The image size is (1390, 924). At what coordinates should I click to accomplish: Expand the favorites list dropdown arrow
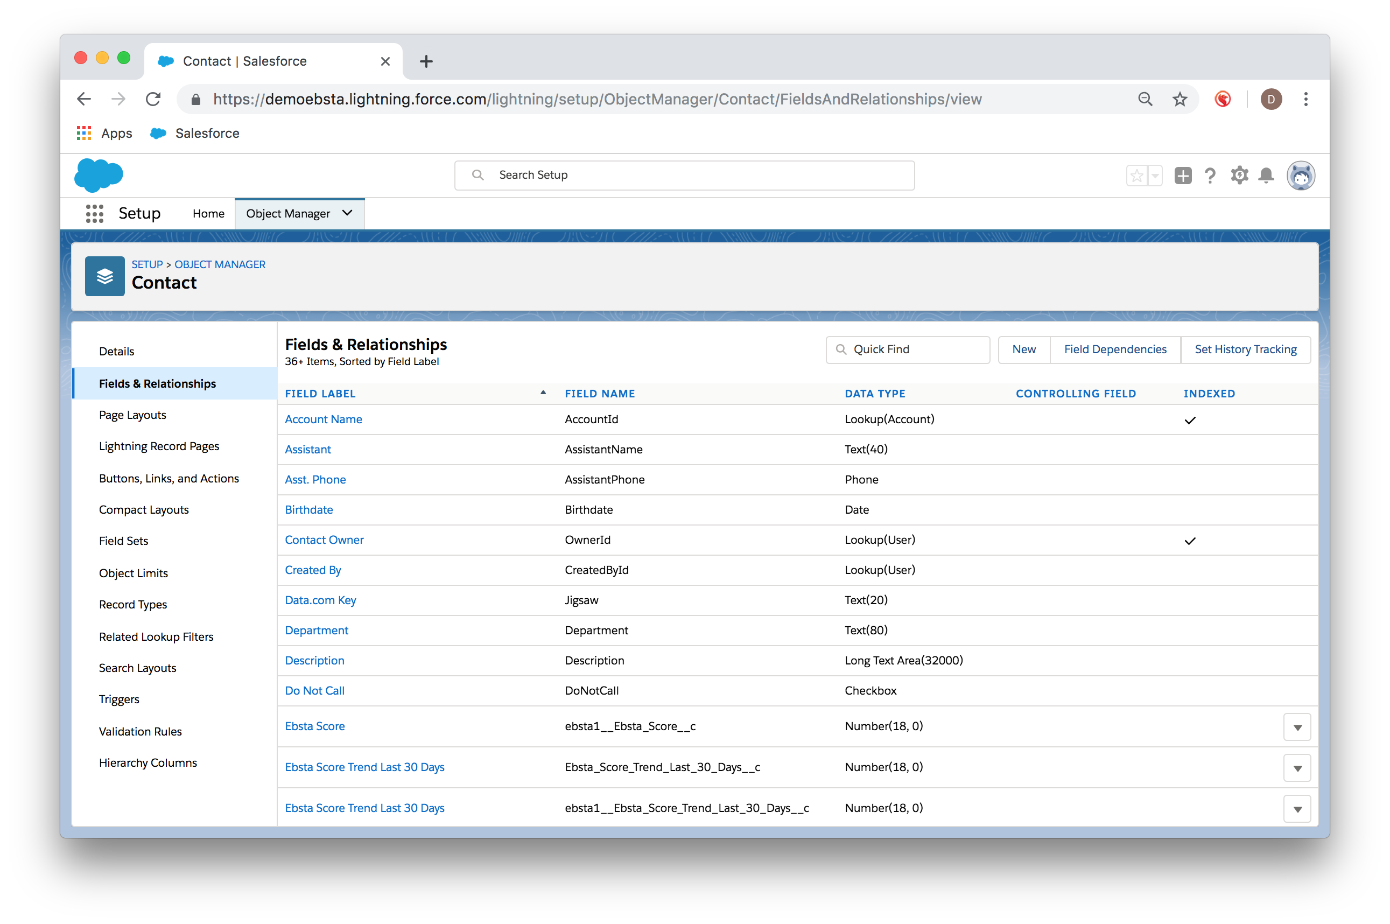1155,176
